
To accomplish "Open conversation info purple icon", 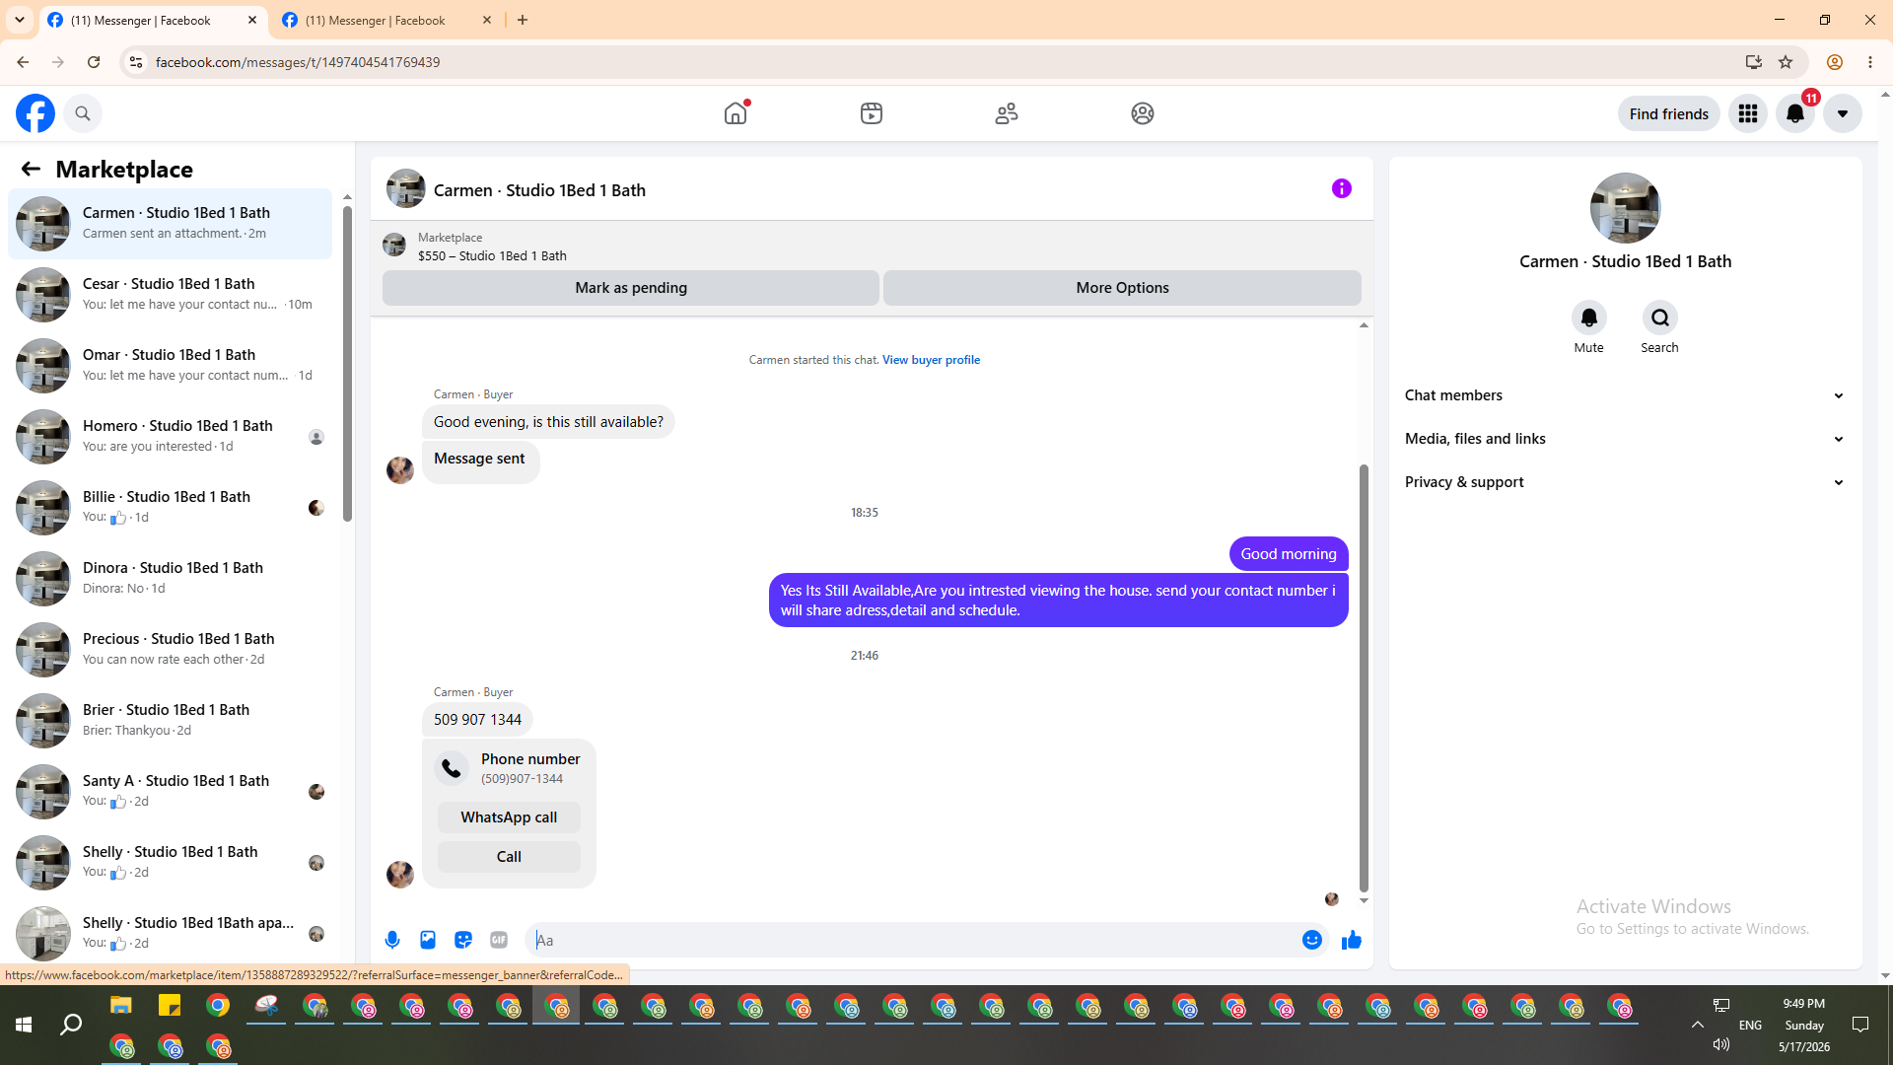I will point(1342,188).
